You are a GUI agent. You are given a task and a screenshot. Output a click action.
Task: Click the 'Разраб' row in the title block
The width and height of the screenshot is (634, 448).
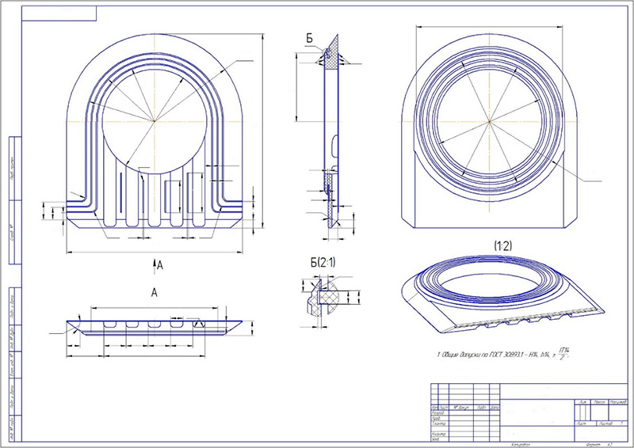click(437, 413)
